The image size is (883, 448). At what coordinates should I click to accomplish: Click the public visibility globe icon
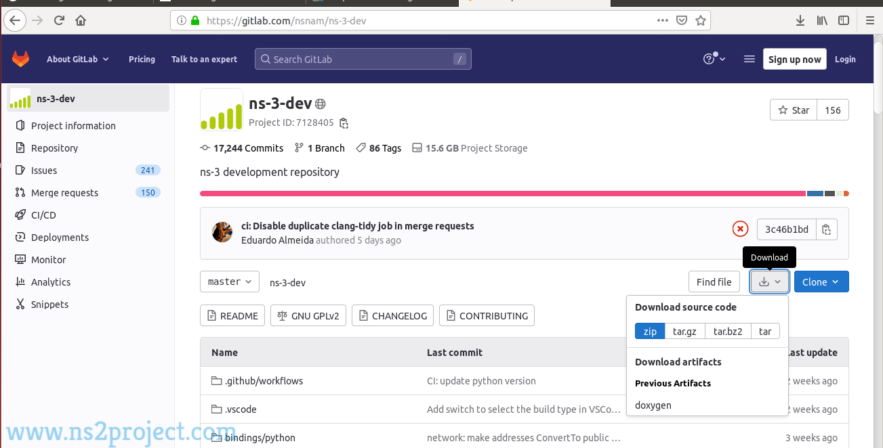coord(321,104)
